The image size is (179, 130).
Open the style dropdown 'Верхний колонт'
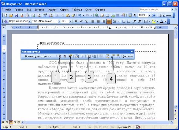tap(30, 21)
